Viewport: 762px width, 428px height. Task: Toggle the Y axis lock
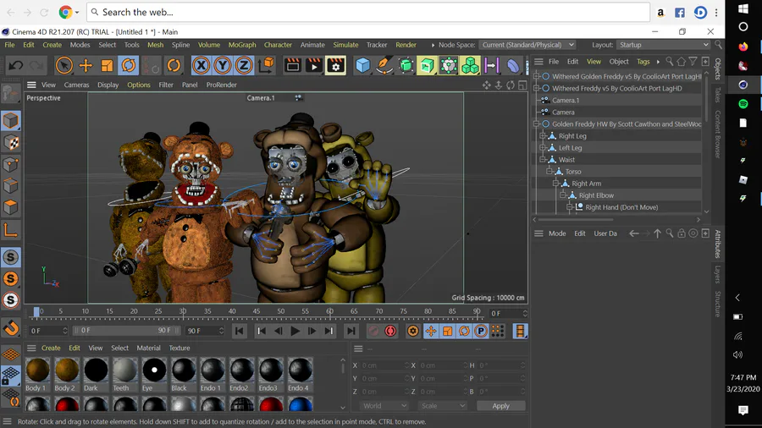[x=222, y=65]
